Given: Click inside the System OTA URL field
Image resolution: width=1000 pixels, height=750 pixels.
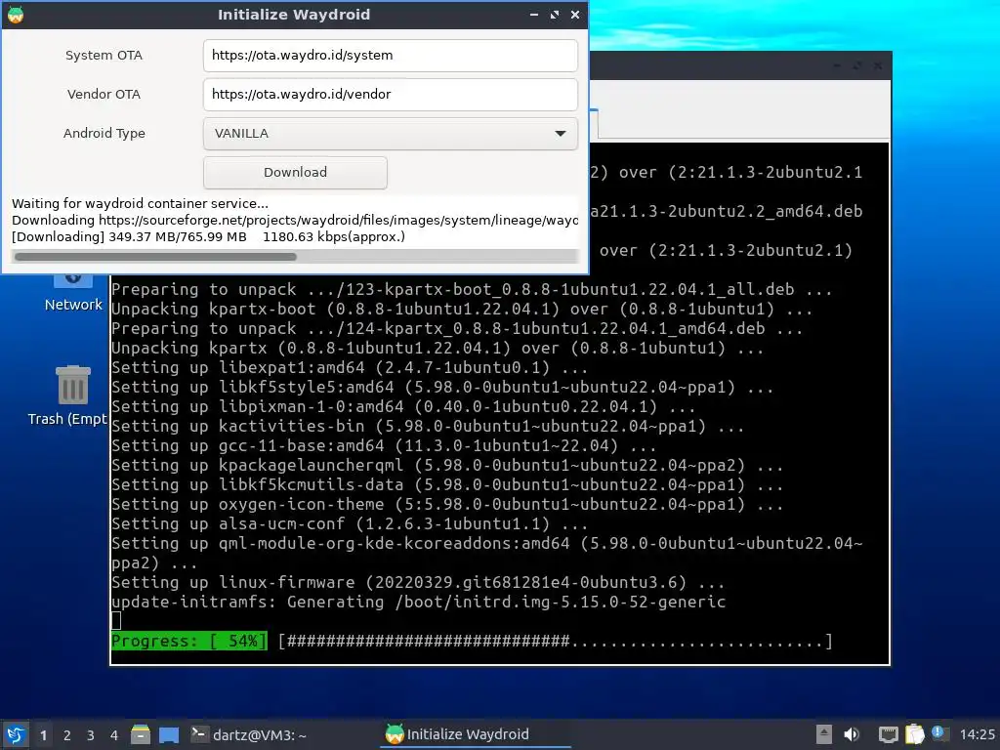Looking at the screenshot, I should [x=391, y=56].
